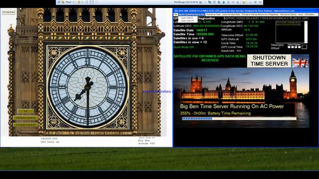Choose Quiet mode On from the submenu
The width and height of the screenshot is (319, 179).
tap(187, 18)
